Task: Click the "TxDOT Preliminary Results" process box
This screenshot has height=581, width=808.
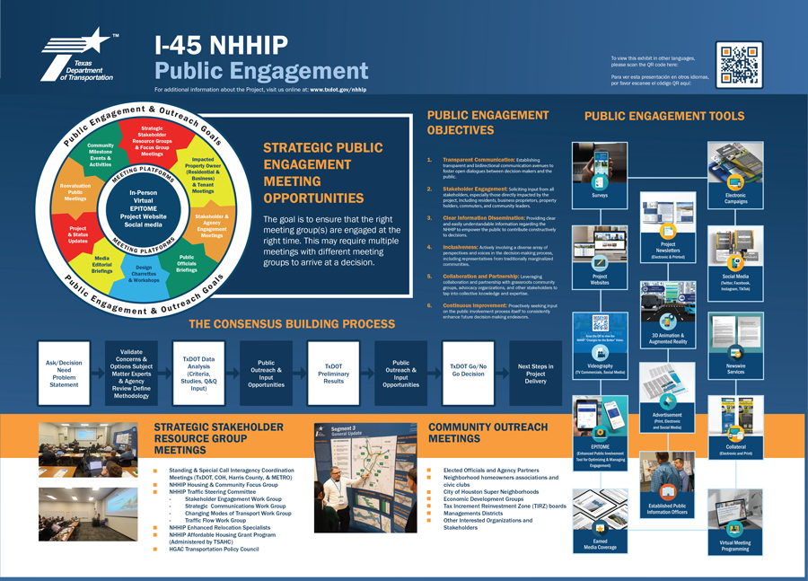Action: click(333, 374)
